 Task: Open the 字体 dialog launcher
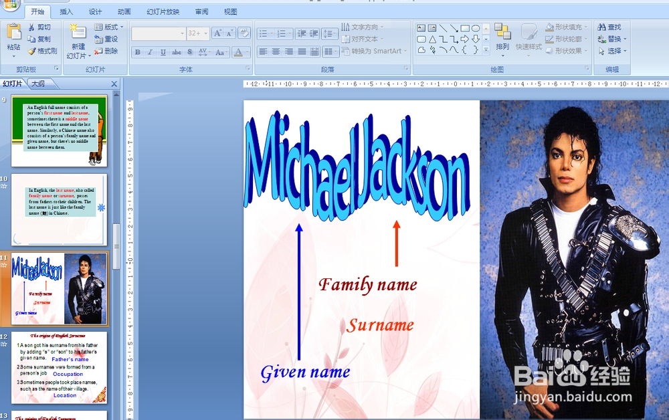(248, 68)
